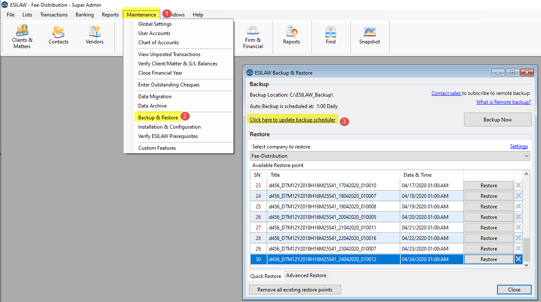Restore the 04/19/2020 backup point
Image resolution: width=541 pixels, height=302 pixels.
point(489,207)
